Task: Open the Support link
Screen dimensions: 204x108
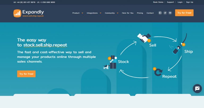Action: [170, 2]
